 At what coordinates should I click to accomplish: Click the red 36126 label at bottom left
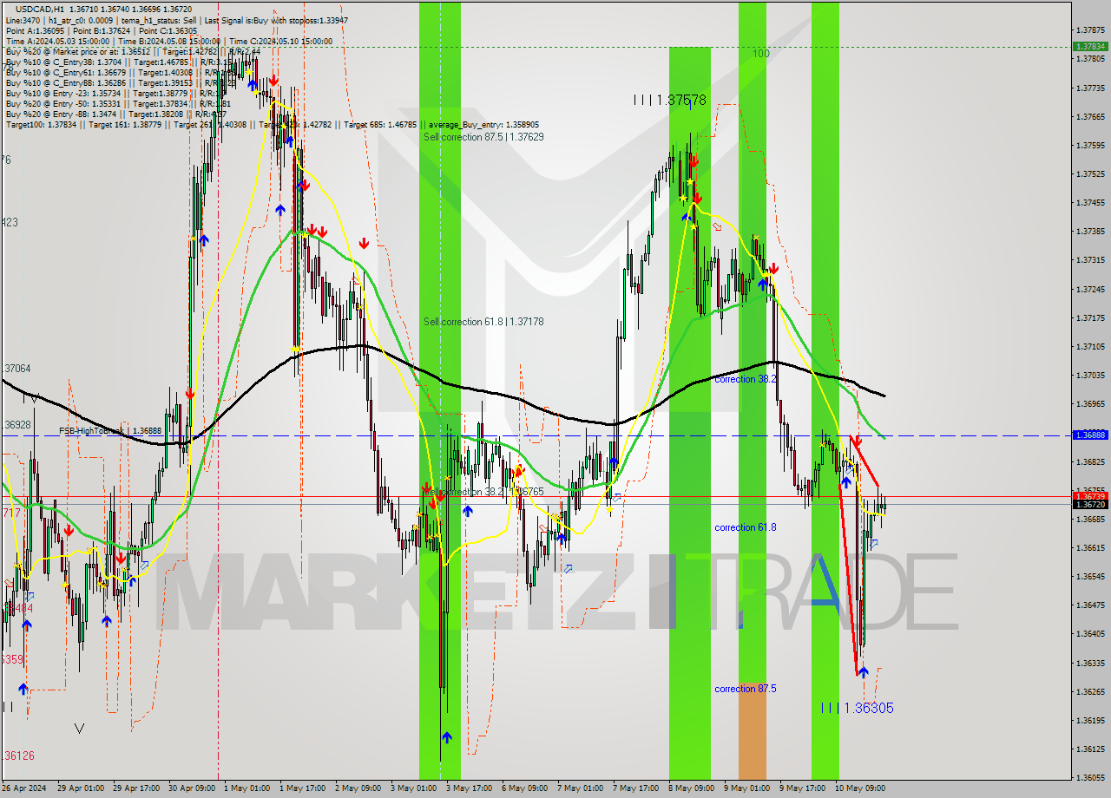coord(18,755)
